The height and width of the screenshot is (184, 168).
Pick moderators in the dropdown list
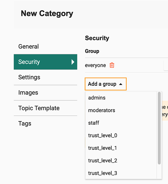point(121,110)
